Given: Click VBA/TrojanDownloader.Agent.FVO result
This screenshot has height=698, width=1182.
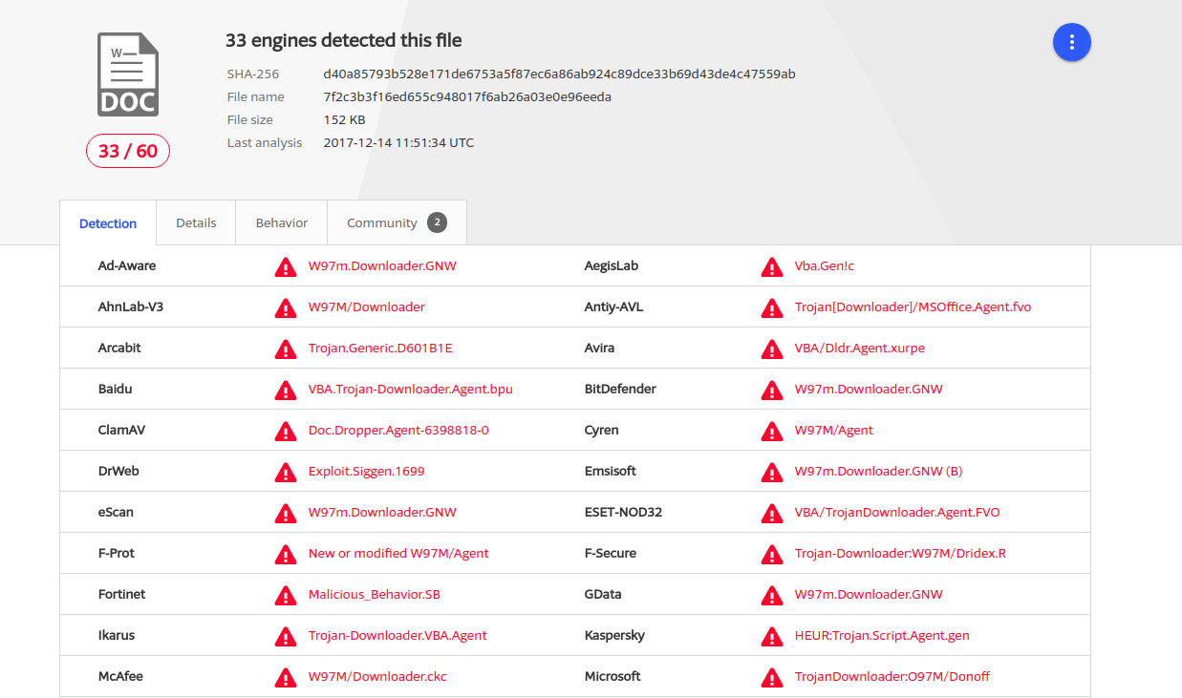Looking at the screenshot, I should tap(897, 512).
